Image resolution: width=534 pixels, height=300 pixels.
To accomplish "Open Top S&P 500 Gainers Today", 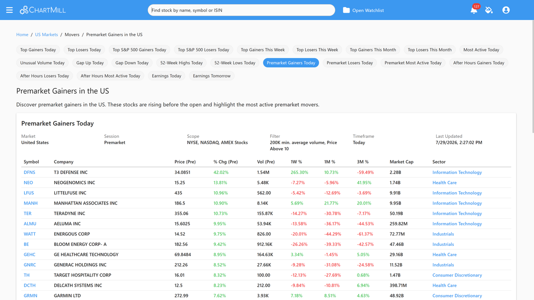I will pyautogui.click(x=139, y=50).
